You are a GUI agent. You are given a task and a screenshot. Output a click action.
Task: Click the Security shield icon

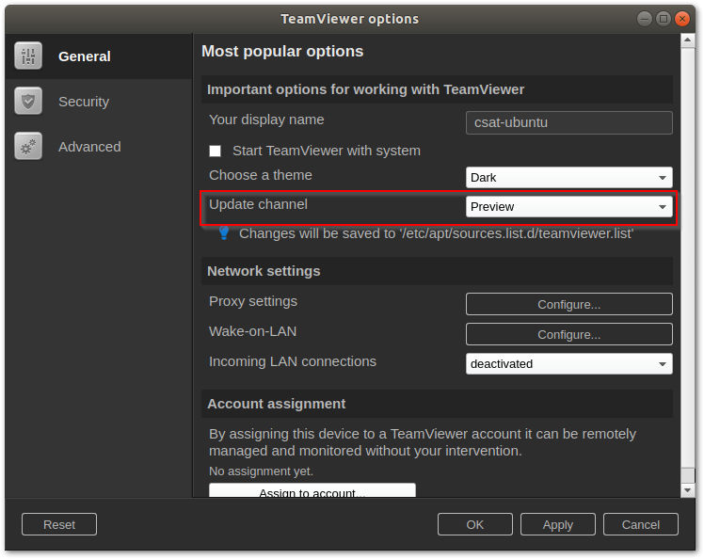tap(28, 101)
